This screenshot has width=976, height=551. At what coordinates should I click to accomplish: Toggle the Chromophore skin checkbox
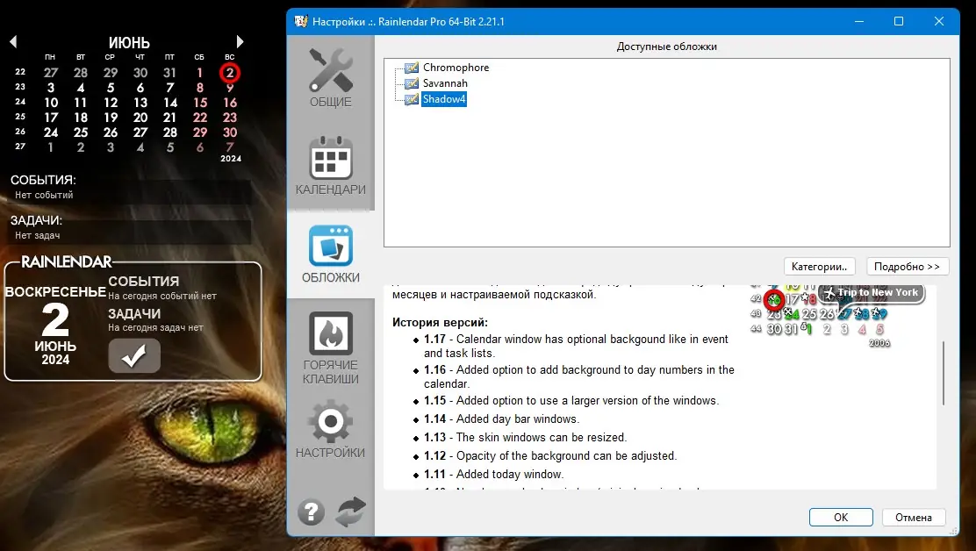pos(412,68)
